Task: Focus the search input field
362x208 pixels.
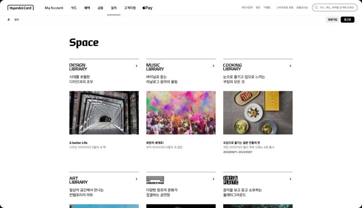Action: (335, 8)
